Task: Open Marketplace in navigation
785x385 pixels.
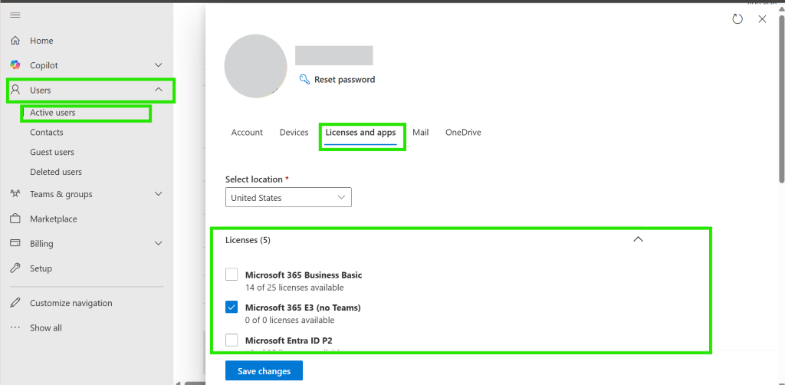Action: click(x=54, y=219)
